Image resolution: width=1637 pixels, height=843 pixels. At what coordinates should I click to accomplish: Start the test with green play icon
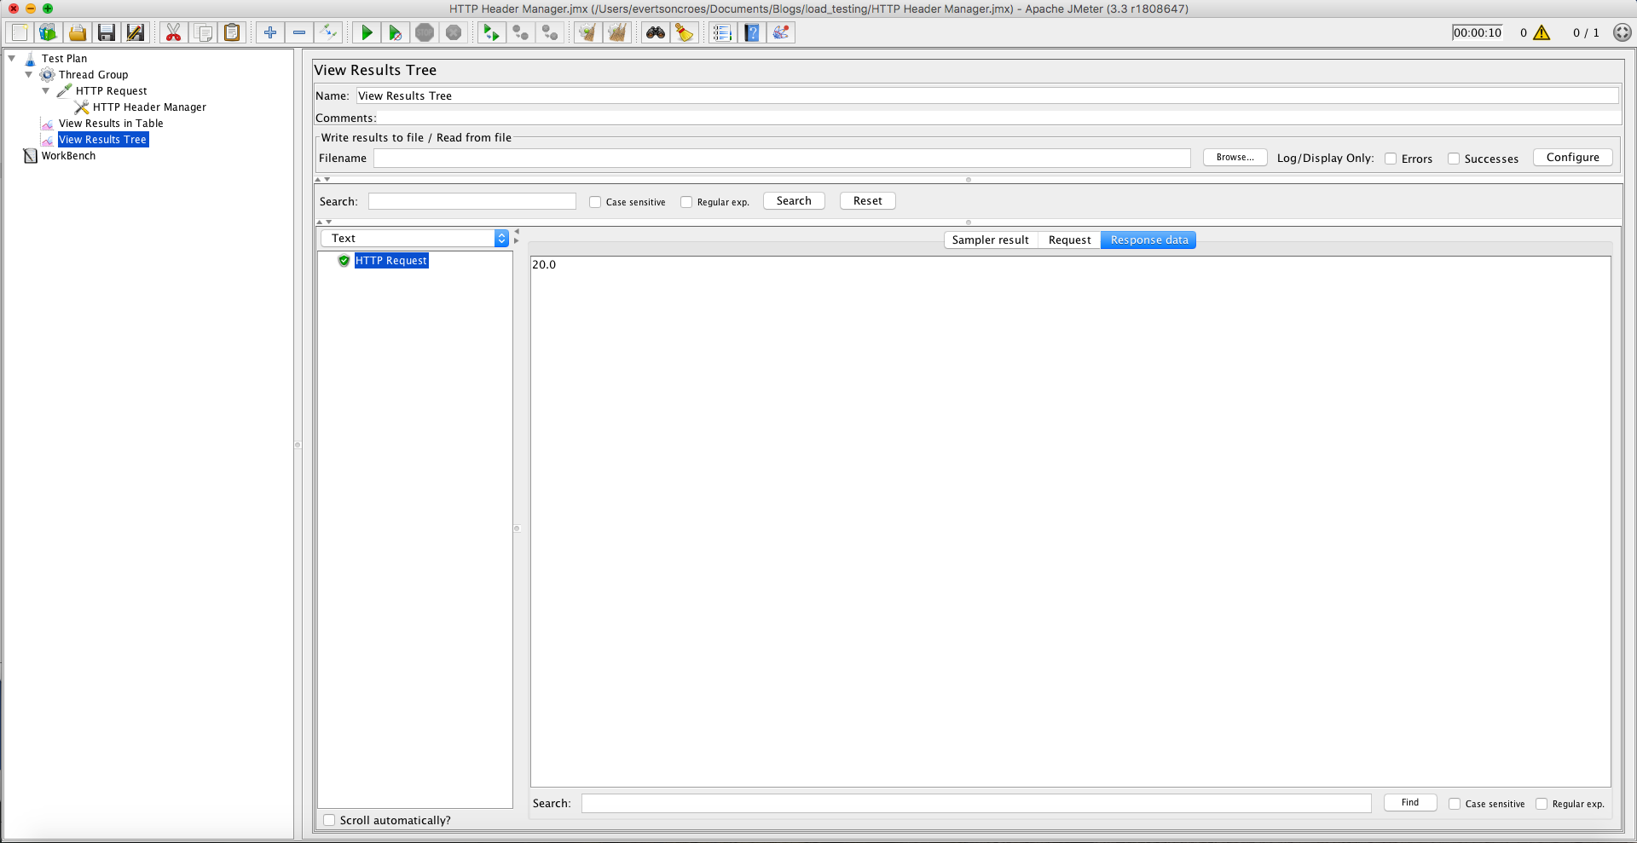pyautogui.click(x=367, y=32)
